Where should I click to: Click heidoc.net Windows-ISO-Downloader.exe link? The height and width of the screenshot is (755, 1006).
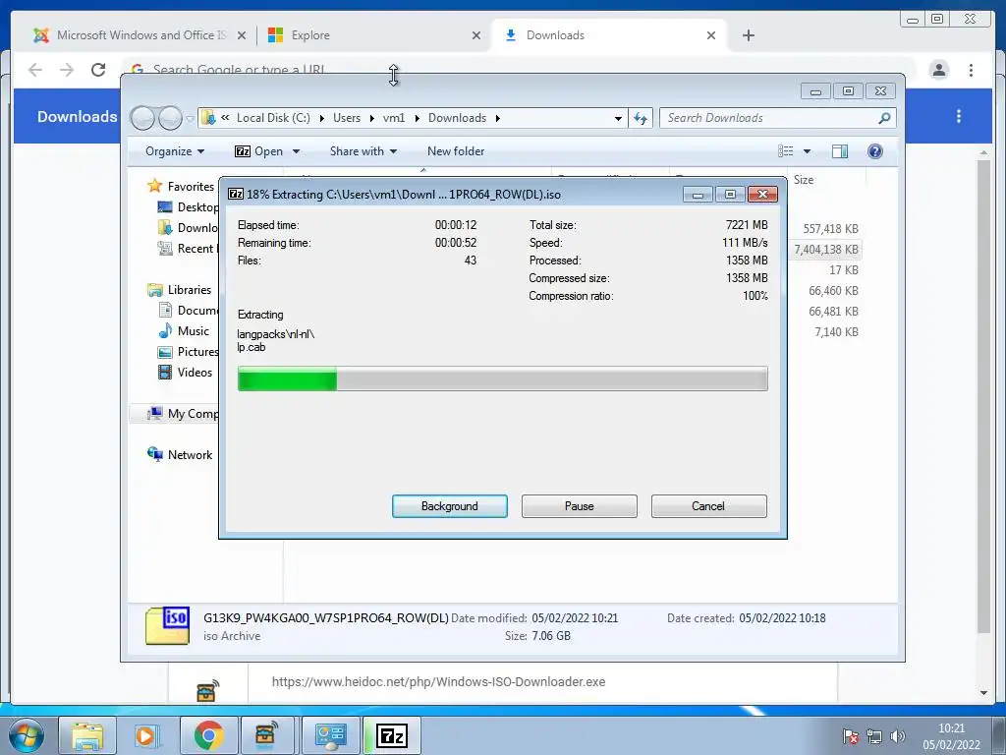438,682
